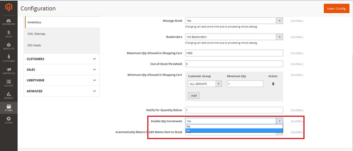This screenshot has width=353, height=151.
Task: Click the Notify for Quantity Below field
Action: (234, 110)
